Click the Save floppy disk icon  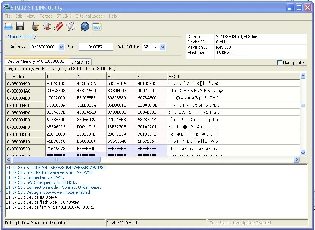point(20,27)
